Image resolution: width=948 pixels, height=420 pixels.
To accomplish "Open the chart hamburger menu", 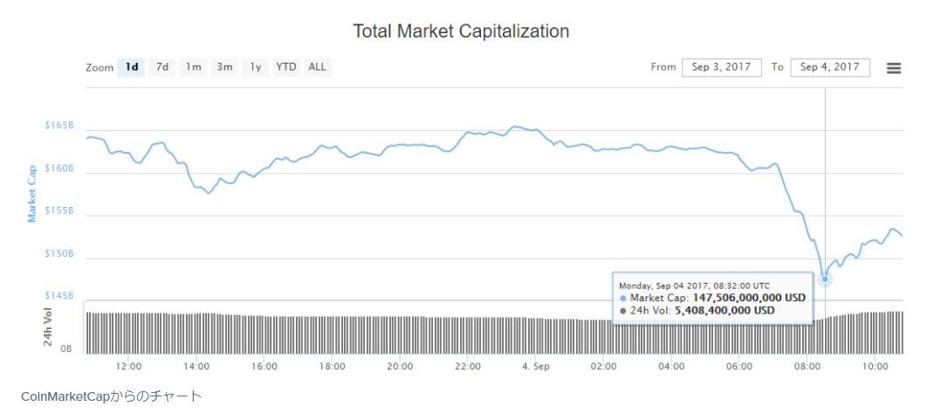I will 893,68.
